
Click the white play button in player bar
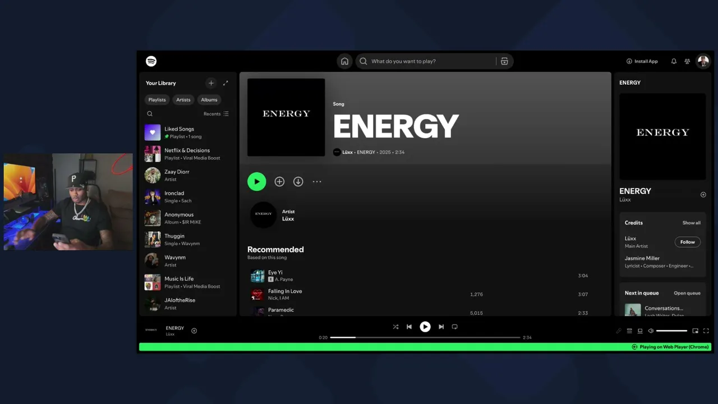(425, 327)
